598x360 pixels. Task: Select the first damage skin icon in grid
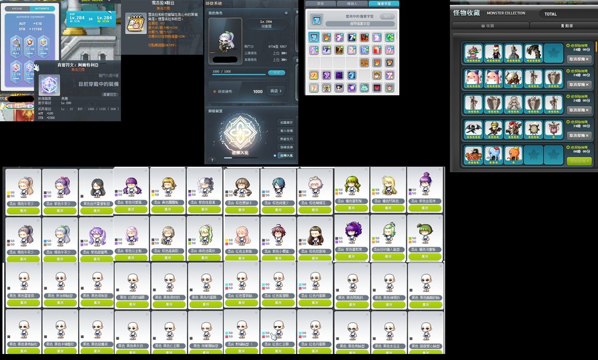point(314,38)
